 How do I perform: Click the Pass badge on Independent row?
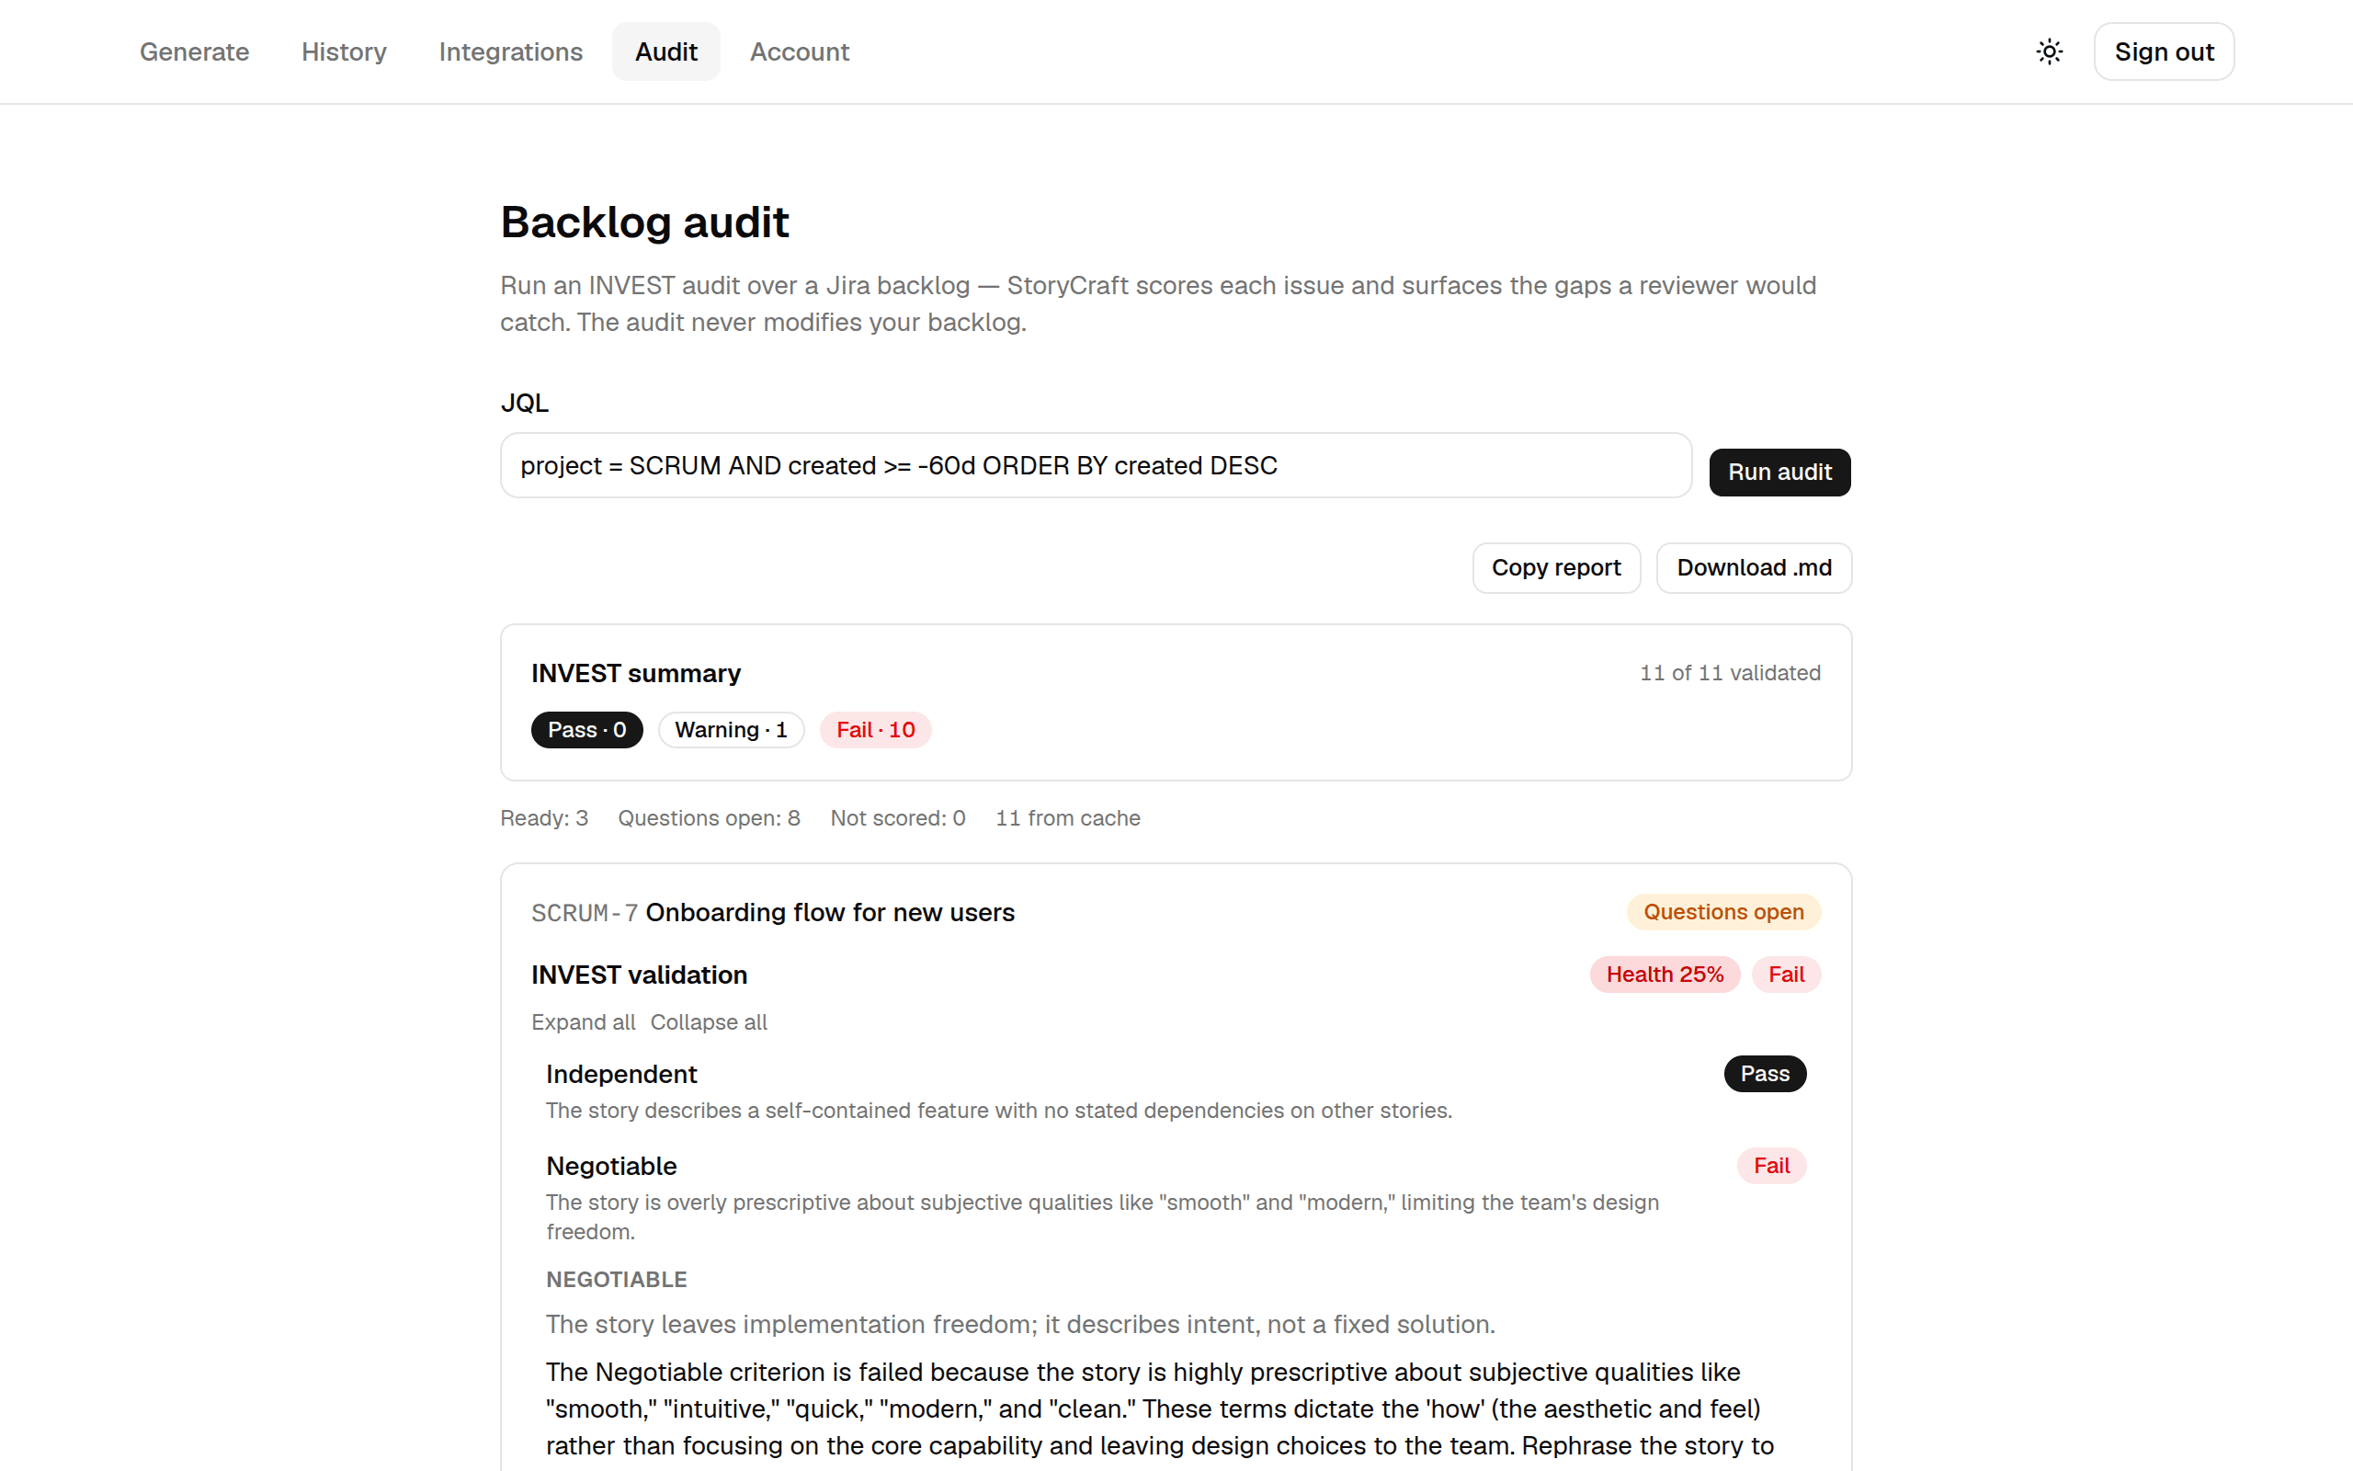click(x=1765, y=1073)
